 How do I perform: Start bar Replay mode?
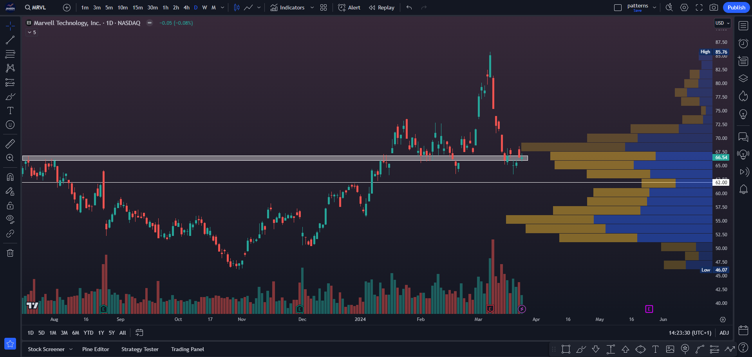[x=381, y=7]
